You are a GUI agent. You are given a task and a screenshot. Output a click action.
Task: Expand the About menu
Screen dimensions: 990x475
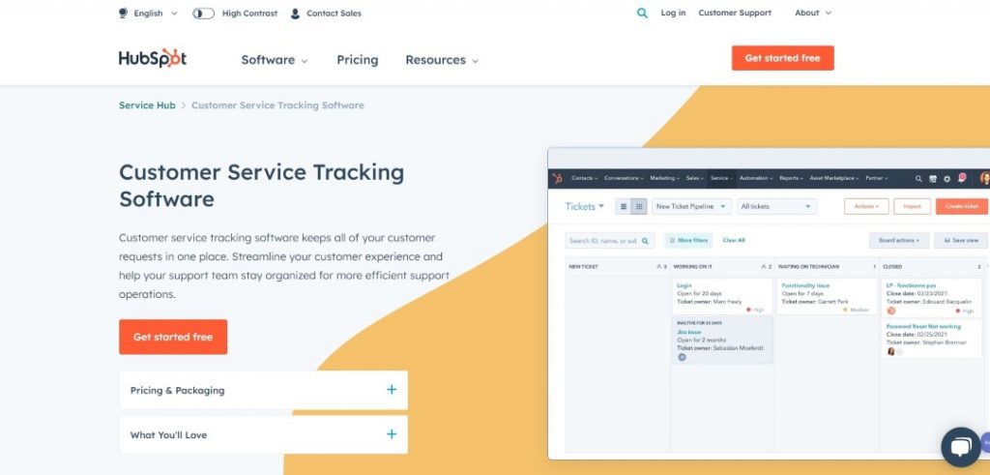(x=813, y=13)
